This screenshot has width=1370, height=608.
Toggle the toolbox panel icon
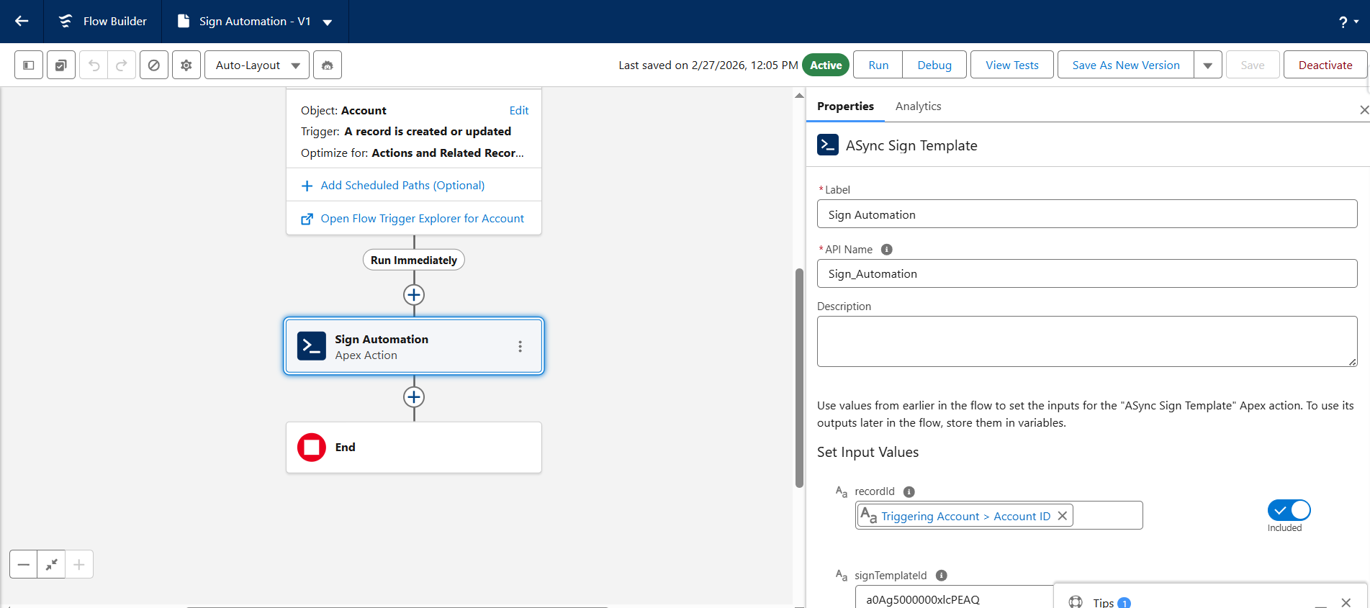(29, 65)
